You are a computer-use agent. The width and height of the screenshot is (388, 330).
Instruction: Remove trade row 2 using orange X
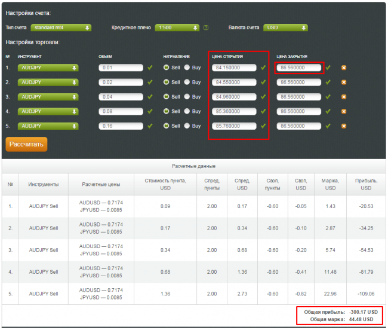click(343, 82)
